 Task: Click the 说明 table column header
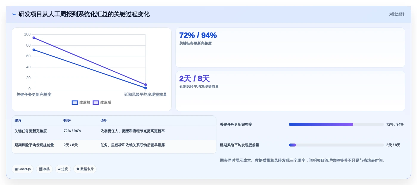point(104,121)
